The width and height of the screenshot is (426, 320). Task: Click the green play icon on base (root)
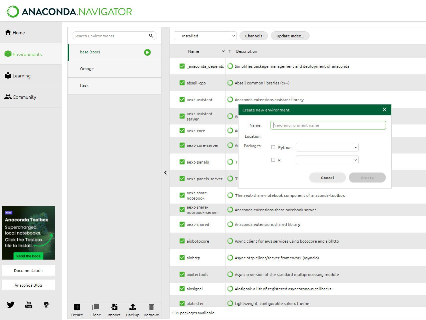(x=147, y=52)
